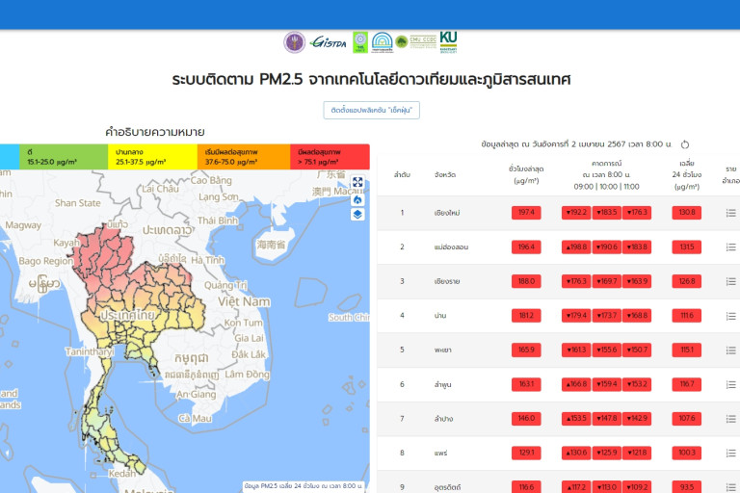Open the map layers control
The image size is (740, 493).
pyautogui.click(x=357, y=215)
